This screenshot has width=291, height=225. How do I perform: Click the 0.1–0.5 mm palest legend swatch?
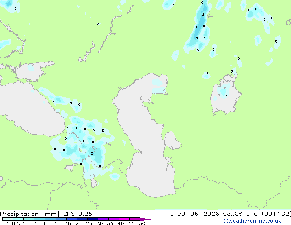click(8, 219)
